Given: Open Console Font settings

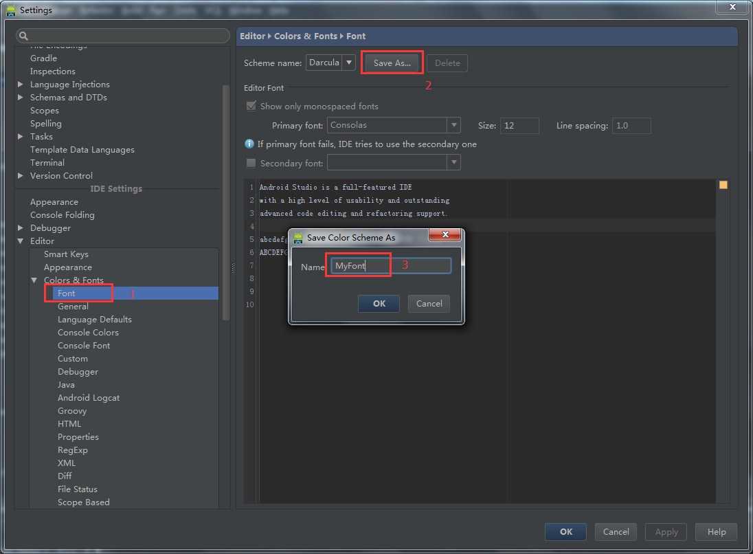Looking at the screenshot, I should [x=84, y=345].
